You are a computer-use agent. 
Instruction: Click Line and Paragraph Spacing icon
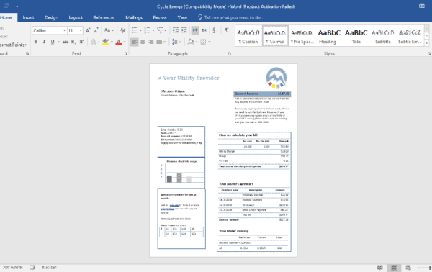(175, 42)
